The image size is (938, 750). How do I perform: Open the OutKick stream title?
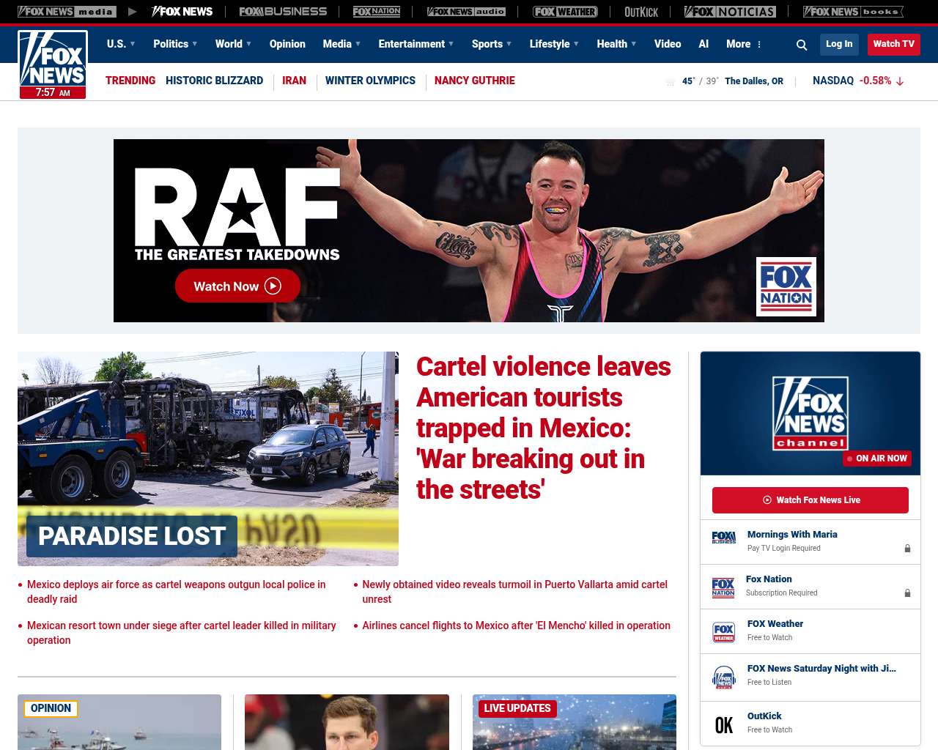pyautogui.click(x=764, y=716)
